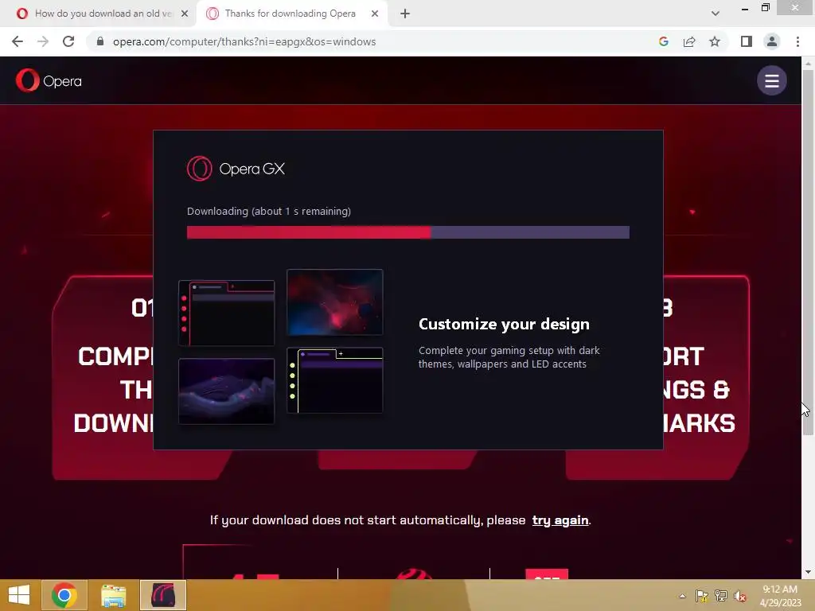Open Chrome from the taskbar

64,595
